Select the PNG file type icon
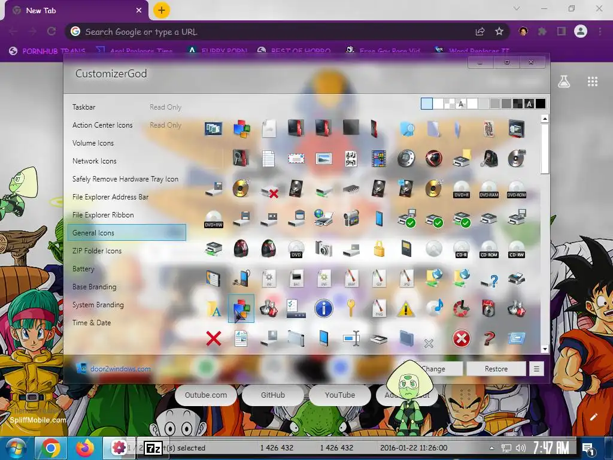Viewport: 613px width, 460px height. [379, 308]
